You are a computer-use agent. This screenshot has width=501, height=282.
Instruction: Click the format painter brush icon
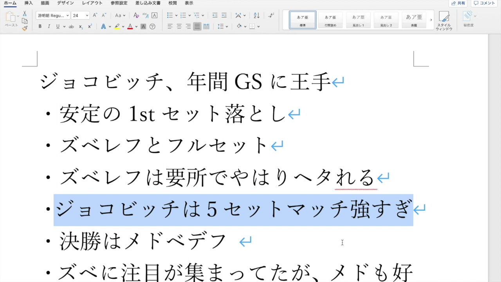[x=25, y=28]
